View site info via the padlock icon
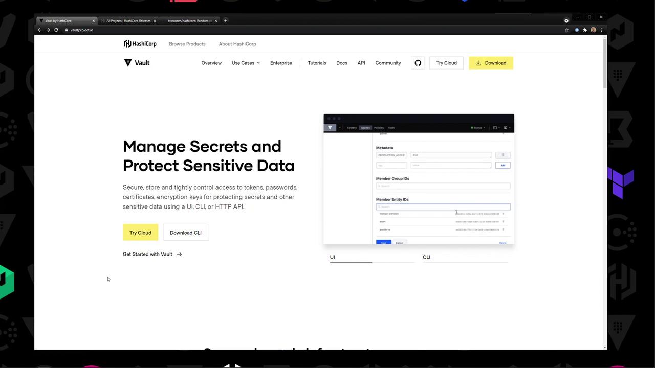This screenshot has width=655, height=368. pos(66,30)
